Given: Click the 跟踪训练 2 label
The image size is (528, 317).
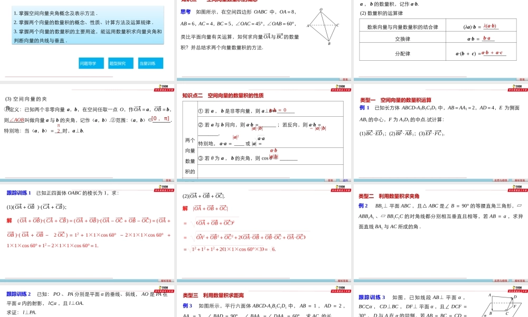Looking at the screenshot, I should 19,294.
